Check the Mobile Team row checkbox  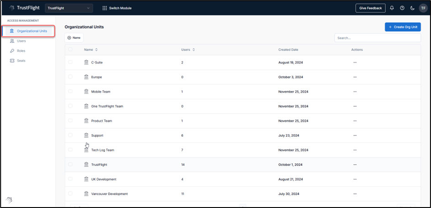point(70,91)
